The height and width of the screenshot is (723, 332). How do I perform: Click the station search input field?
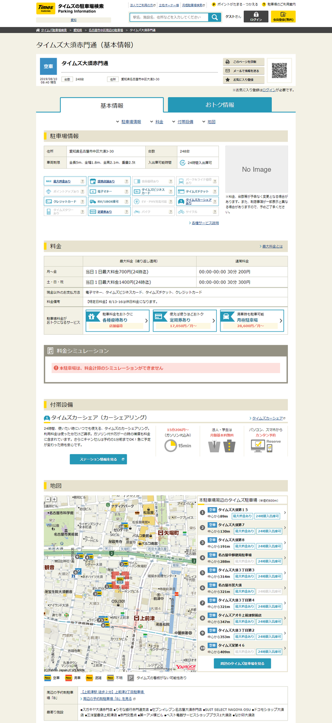(x=169, y=17)
